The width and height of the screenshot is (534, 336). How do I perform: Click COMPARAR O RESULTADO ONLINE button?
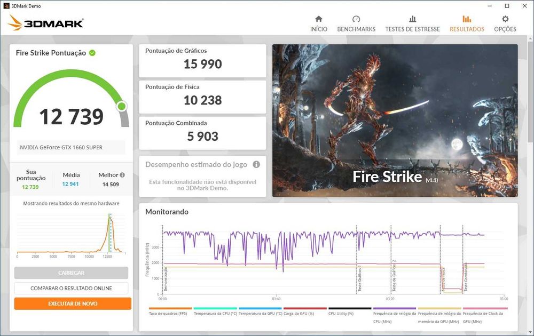[x=71, y=288]
